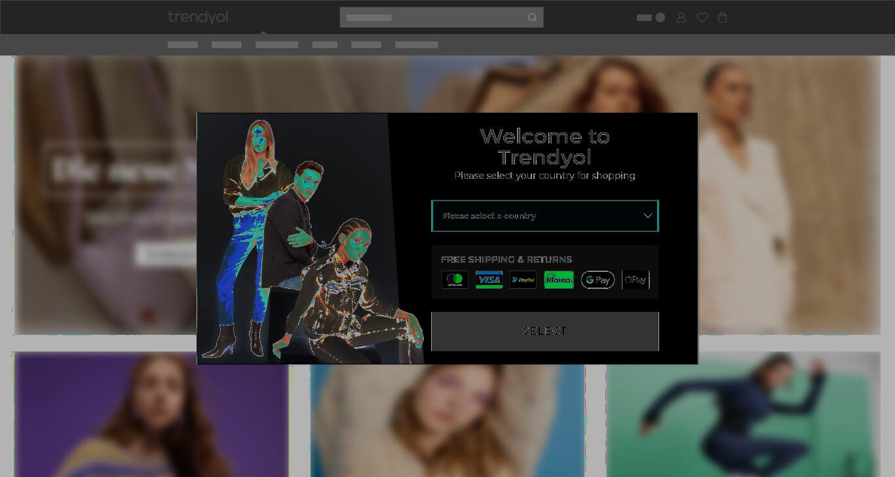Image resolution: width=895 pixels, height=477 pixels.
Task: Click the magnifier search icon
Action: tap(533, 18)
